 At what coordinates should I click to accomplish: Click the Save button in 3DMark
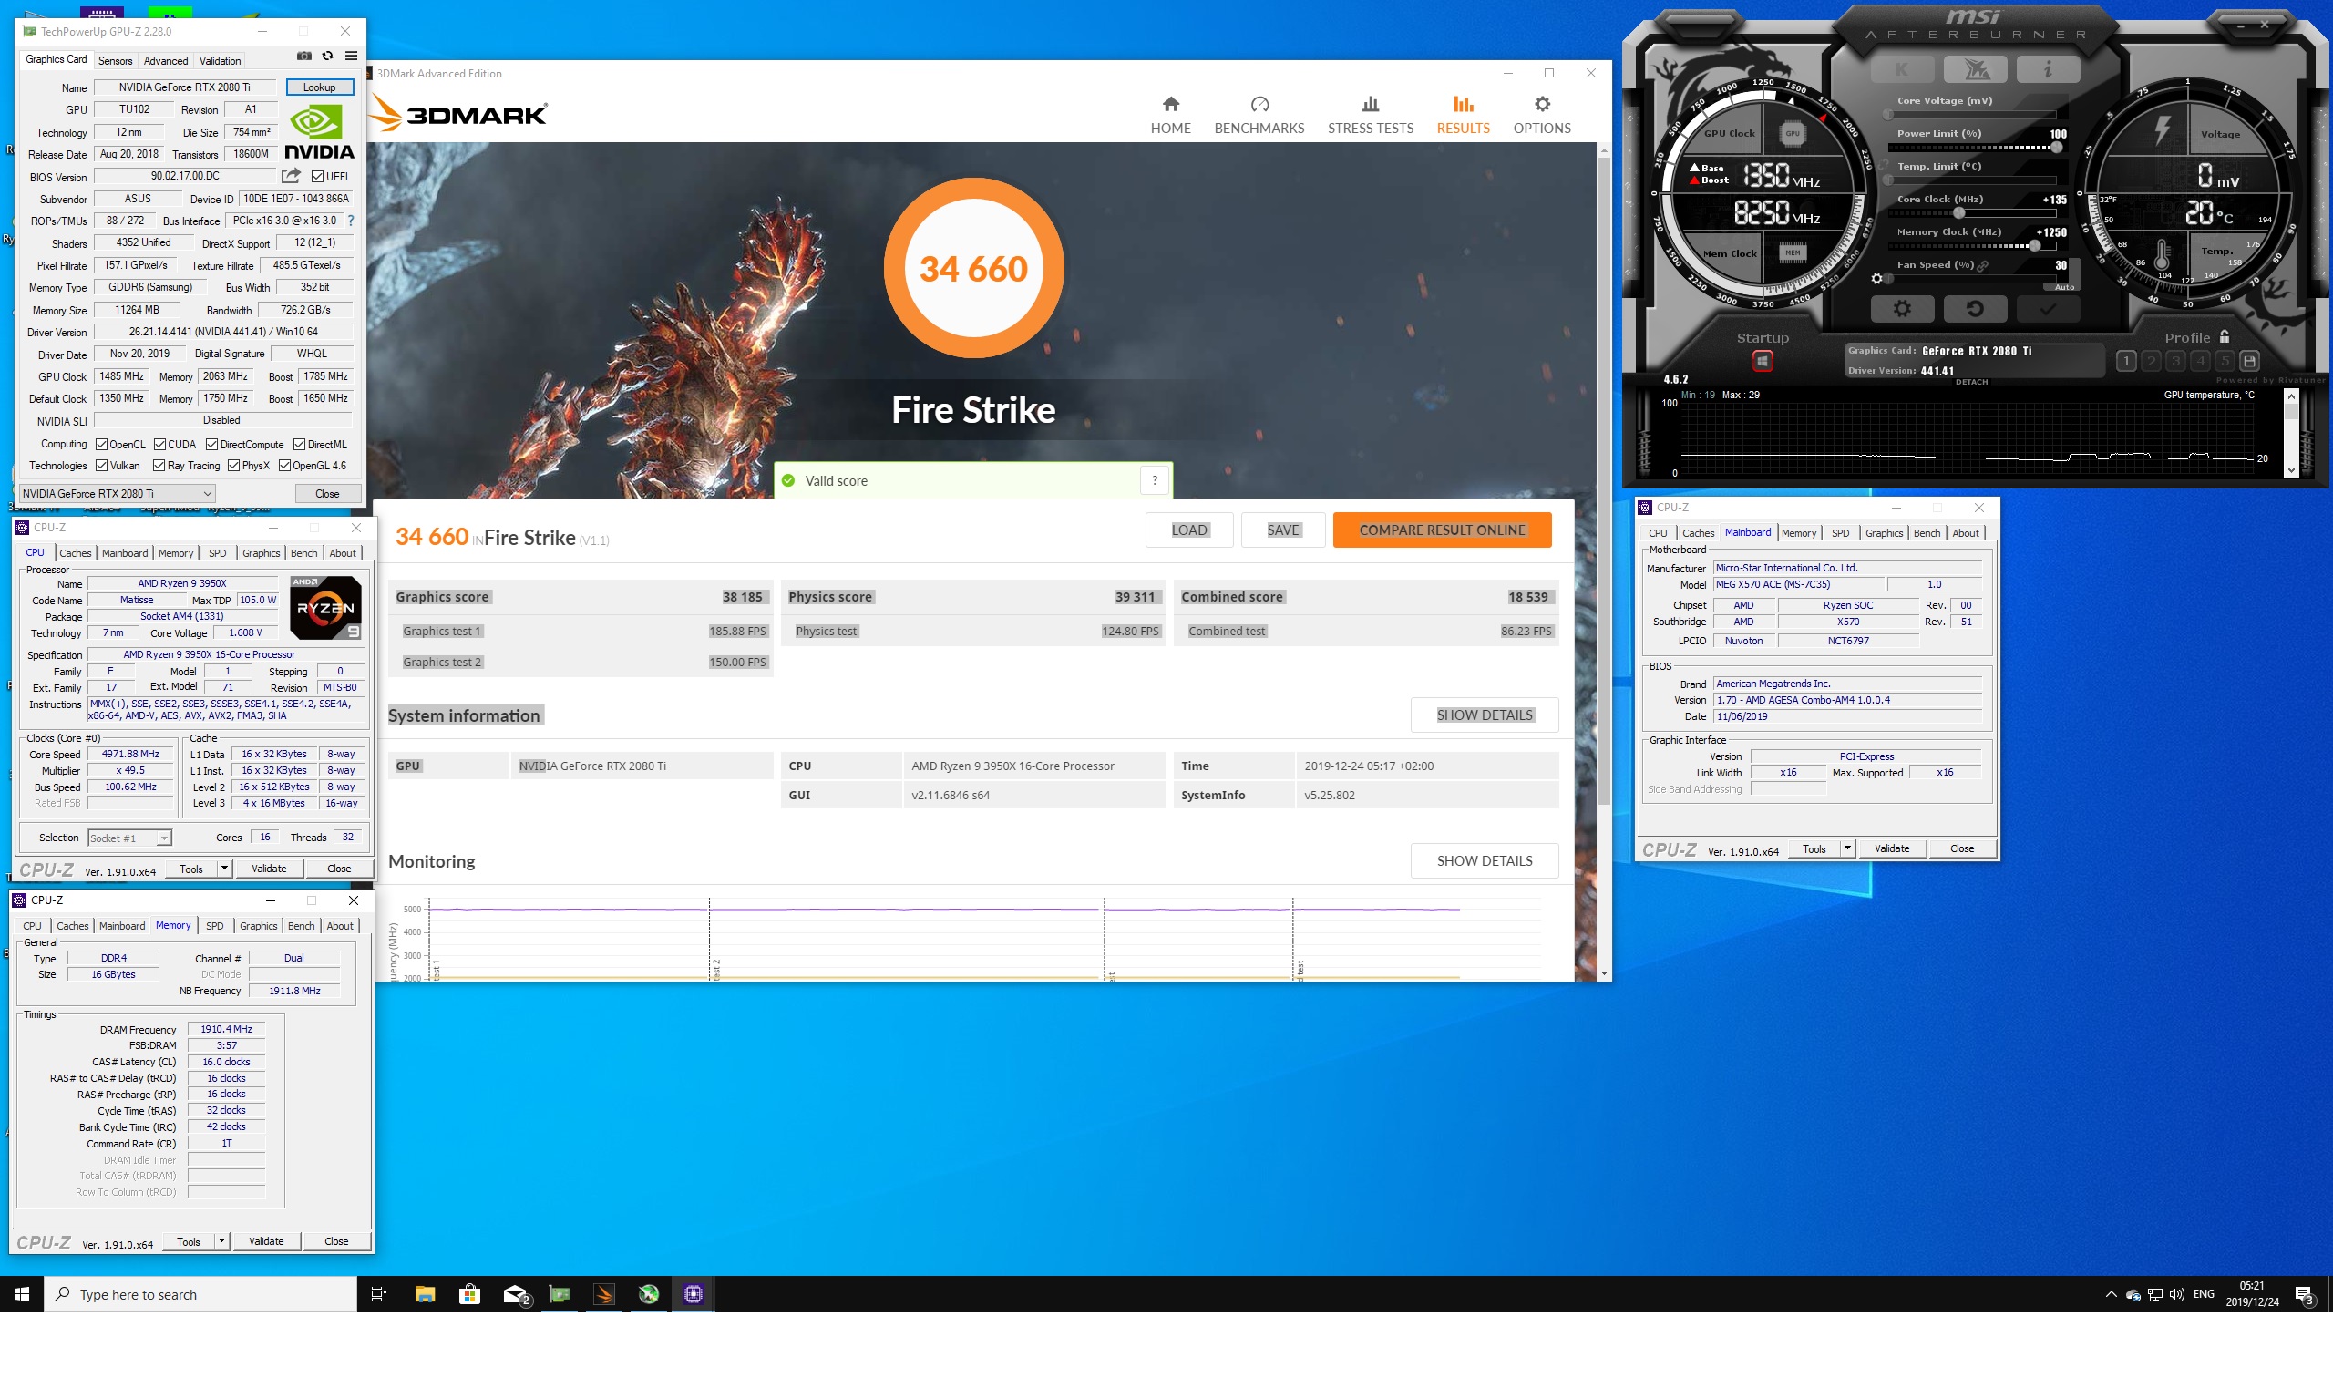point(1282,530)
